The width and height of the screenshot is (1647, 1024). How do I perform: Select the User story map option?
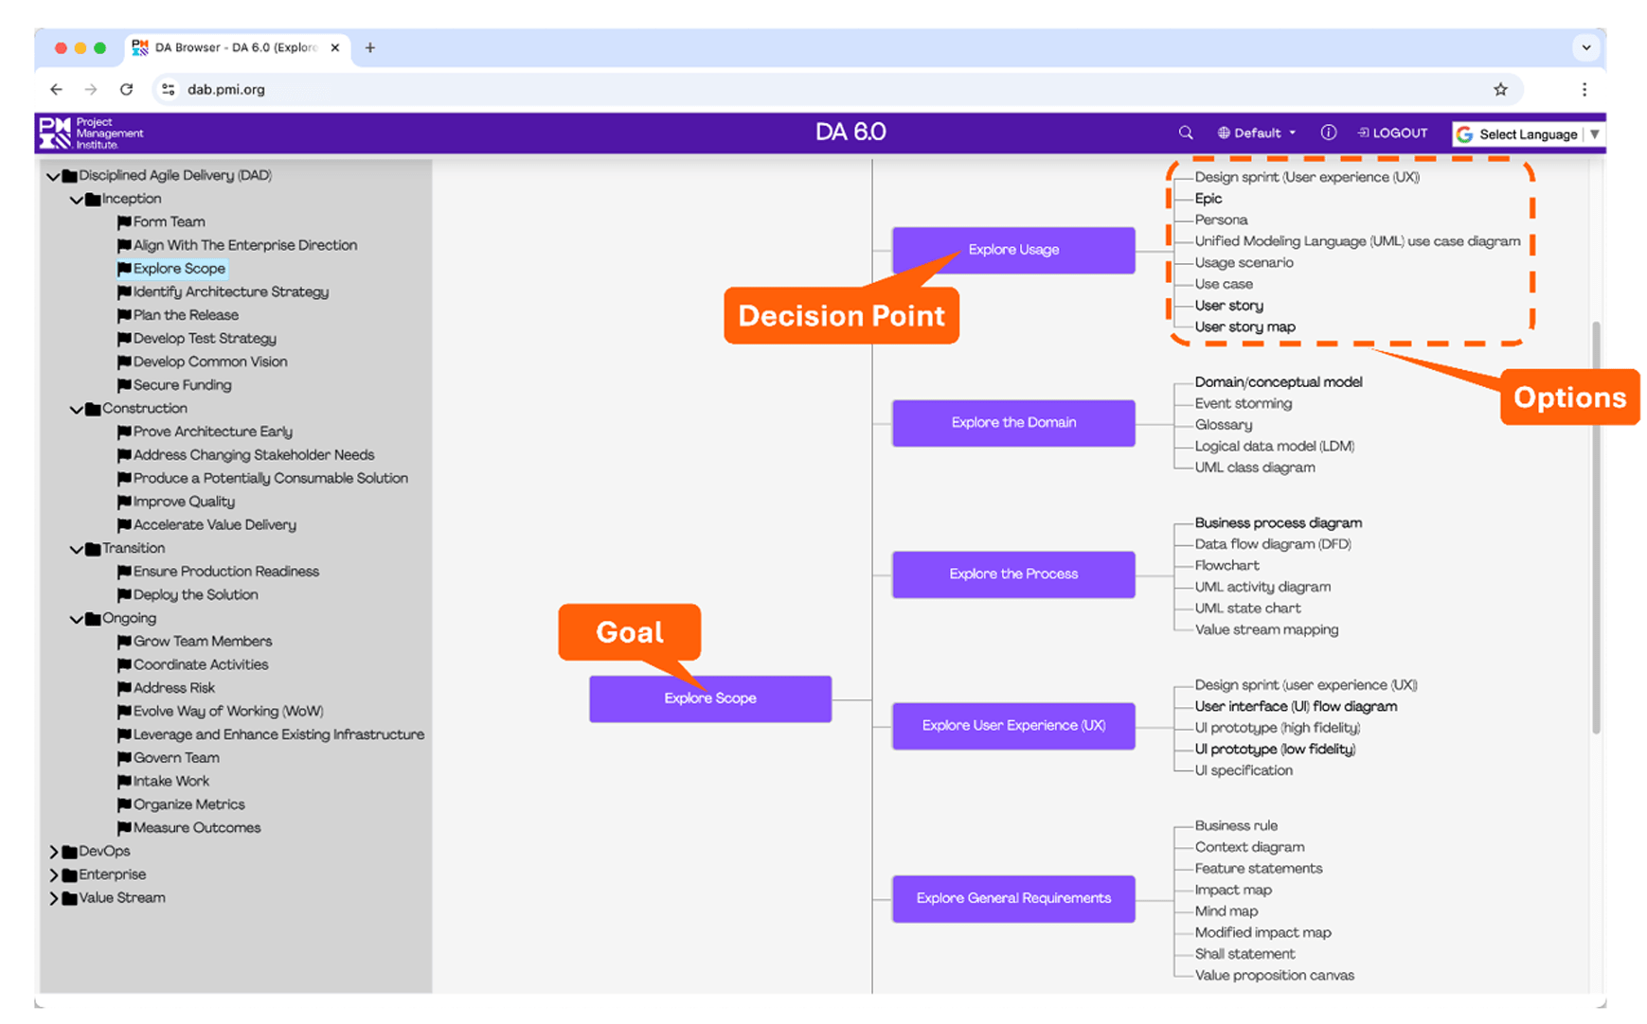click(x=1244, y=327)
